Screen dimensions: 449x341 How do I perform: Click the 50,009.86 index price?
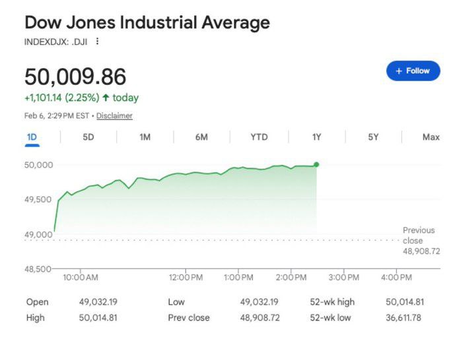click(75, 77)
